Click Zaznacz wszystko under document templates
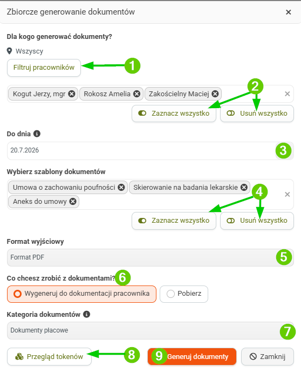 174,221
